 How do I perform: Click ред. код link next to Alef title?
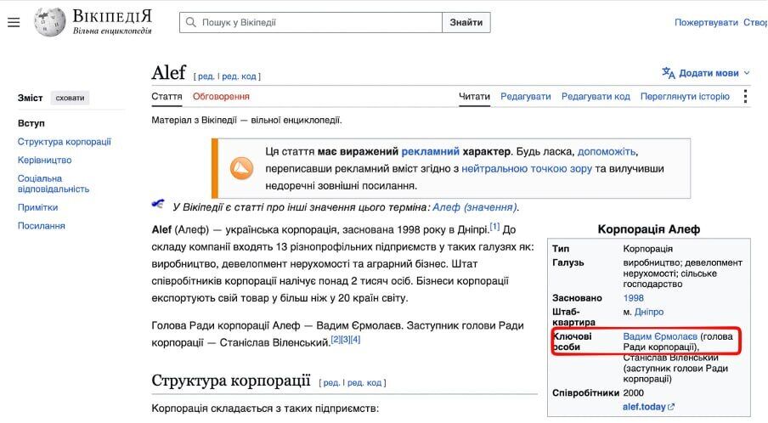click(239, 76)
